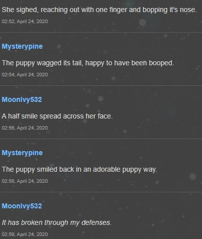
Task: Click the 02:58, April 24, 2020 timestamp
Action: coord(25,181)
